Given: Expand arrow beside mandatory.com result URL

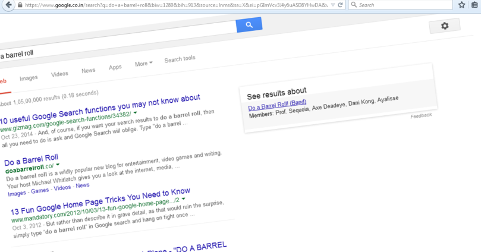Looking at the screenshot, I should 184,199.
